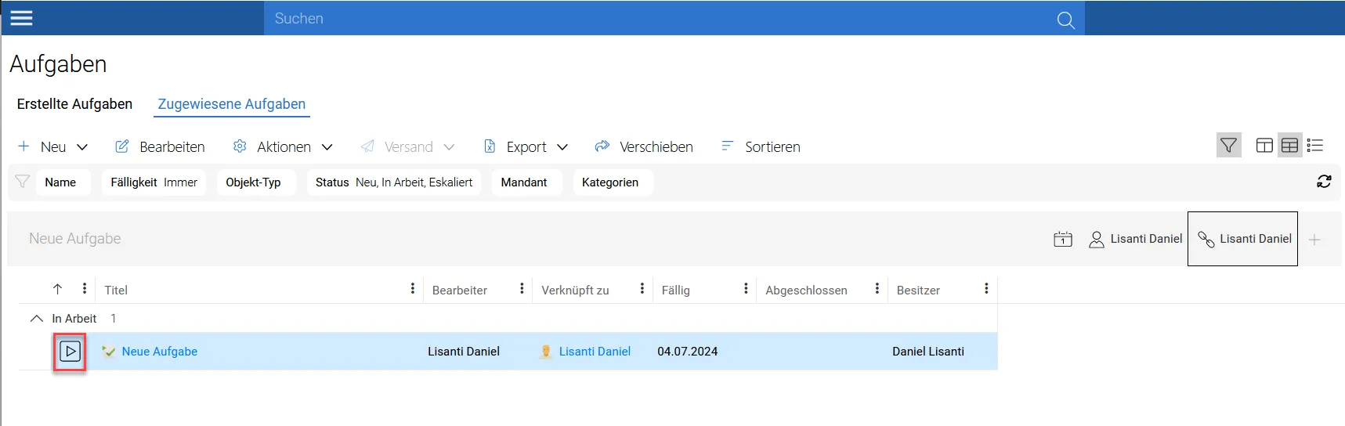Click Sortieren sort button

click(x=761, y=146)
